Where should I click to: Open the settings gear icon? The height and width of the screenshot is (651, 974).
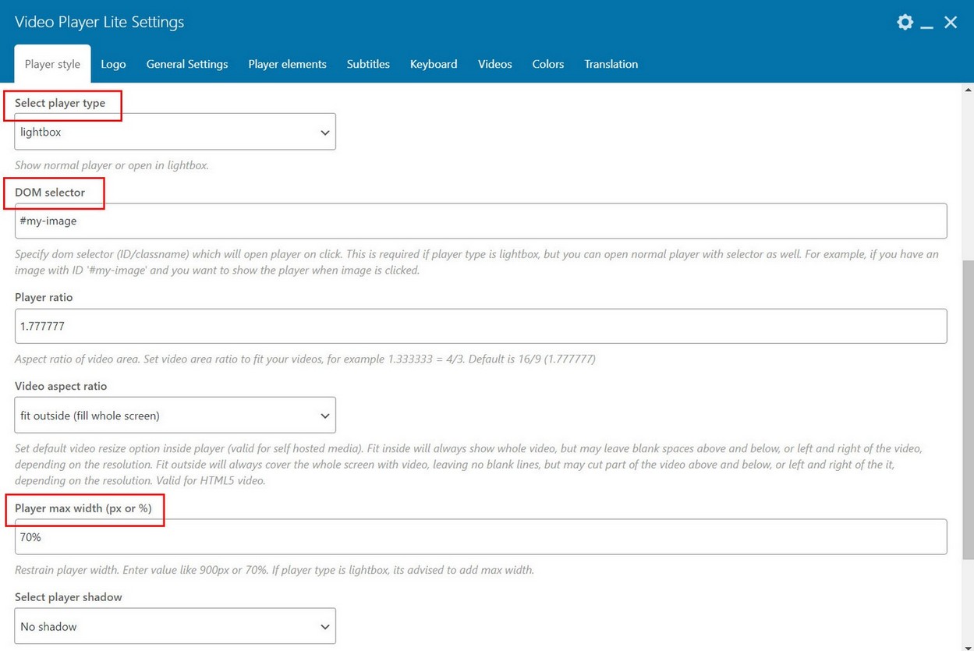pos(905,22)
